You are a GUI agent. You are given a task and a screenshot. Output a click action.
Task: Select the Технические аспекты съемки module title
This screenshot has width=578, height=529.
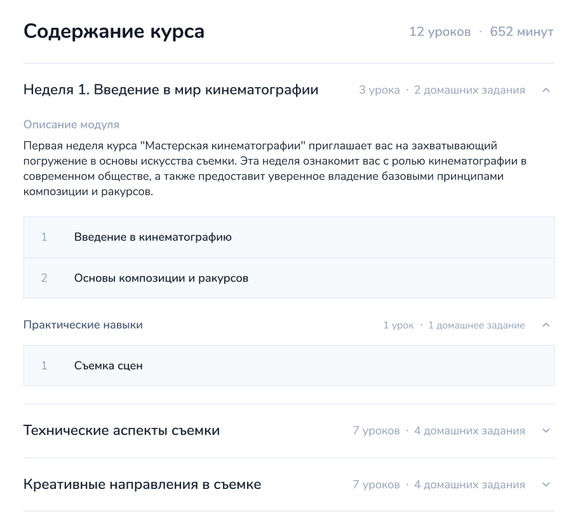click(x=122, y=430)
